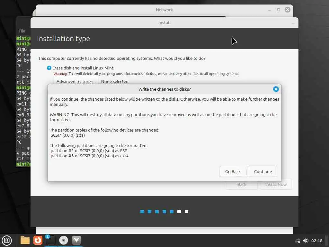329x247 pixels.
Task: Select the Network wifi icon in taskbar
Action: pyautogui.click(x=76, y=240)
